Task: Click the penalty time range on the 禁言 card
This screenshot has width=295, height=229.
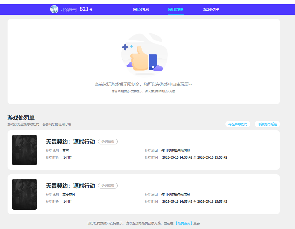Action: (x=195, y=157)
